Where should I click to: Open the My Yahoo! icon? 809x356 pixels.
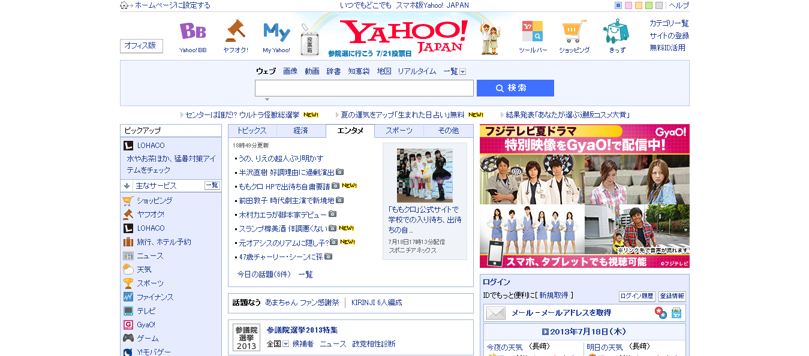(x=276, y=32)
